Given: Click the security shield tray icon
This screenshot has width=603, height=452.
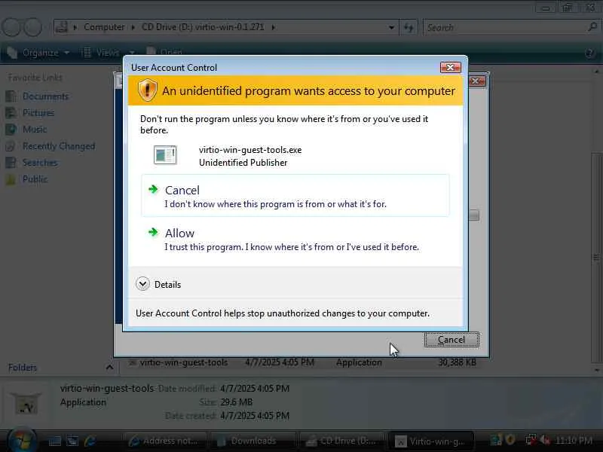Looking at the screenshot, I should click(x=510, y=440).
